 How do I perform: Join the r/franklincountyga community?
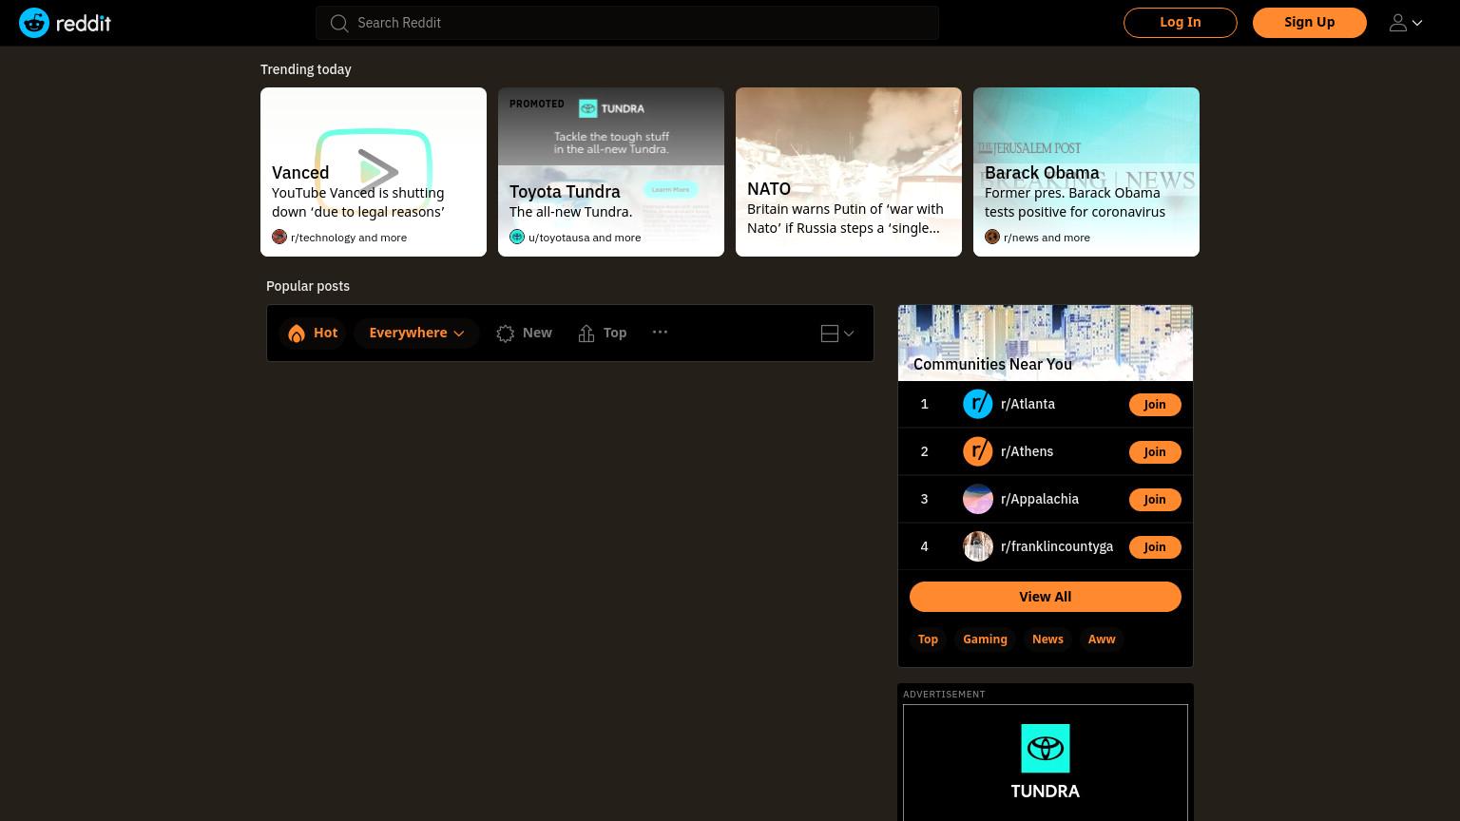click(x=1155, y=546)
